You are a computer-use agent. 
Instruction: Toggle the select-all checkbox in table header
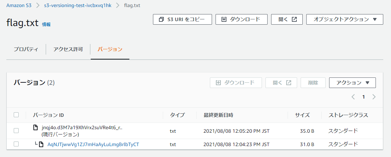pos(16,115)
